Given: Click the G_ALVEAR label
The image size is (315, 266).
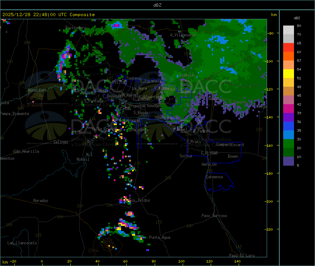Looking at the screenshot, I should click(x=209, y=153).
